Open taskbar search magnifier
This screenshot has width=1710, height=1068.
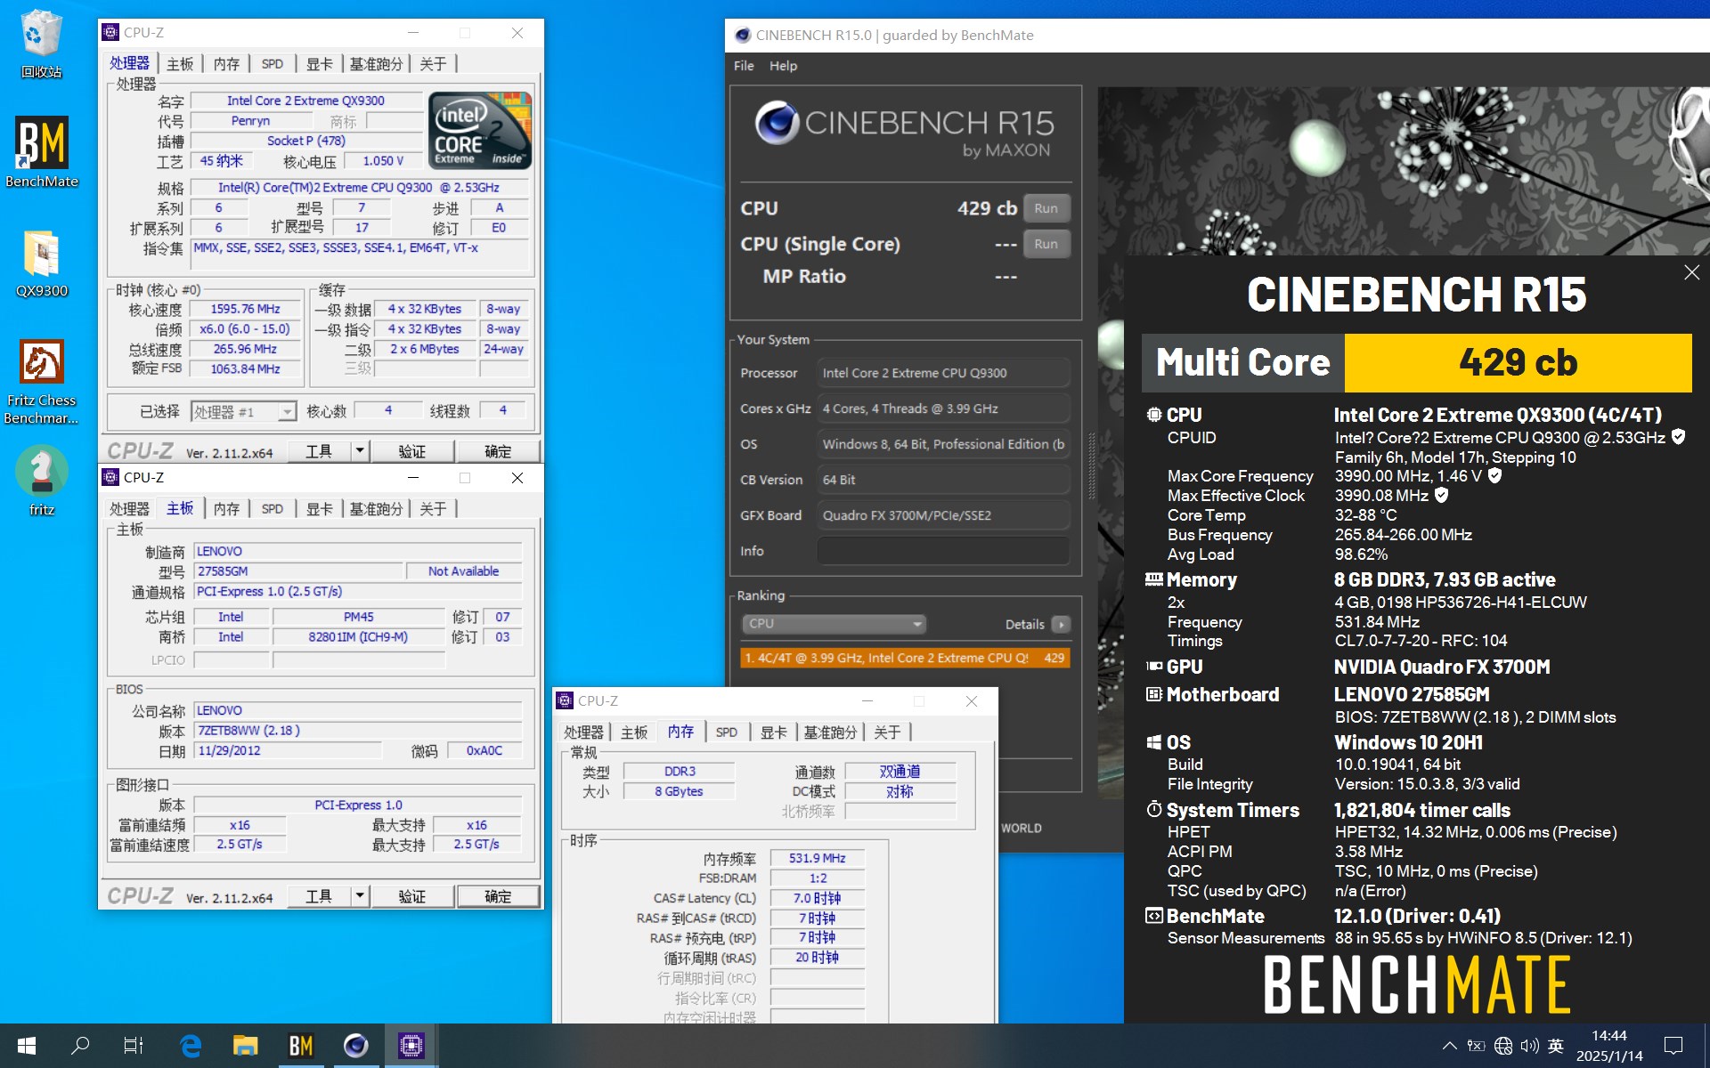80,1046
